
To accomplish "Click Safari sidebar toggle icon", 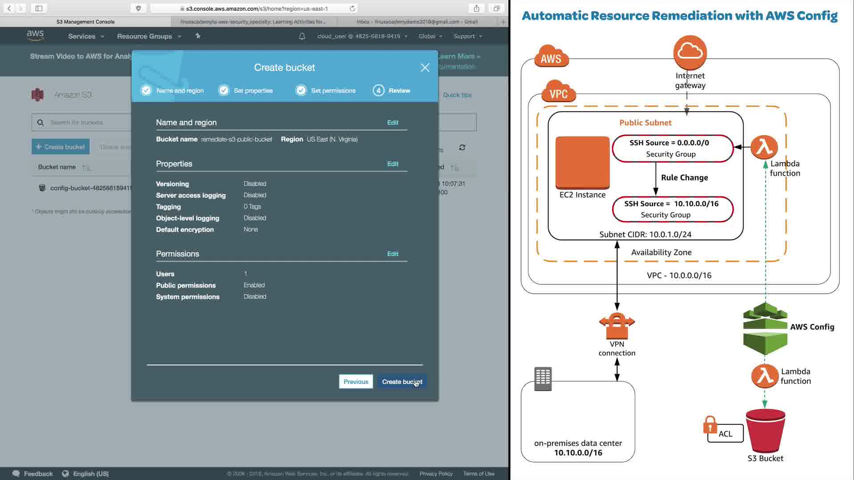I will [x=39, y=8].
